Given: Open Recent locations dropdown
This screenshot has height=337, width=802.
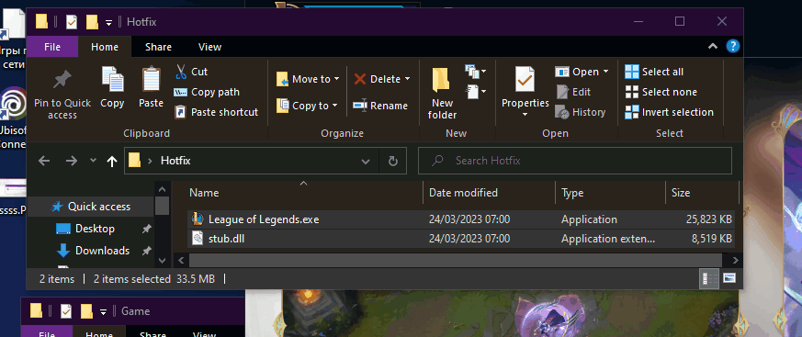Looking at the screenshot, I should [x=93, y=161].
